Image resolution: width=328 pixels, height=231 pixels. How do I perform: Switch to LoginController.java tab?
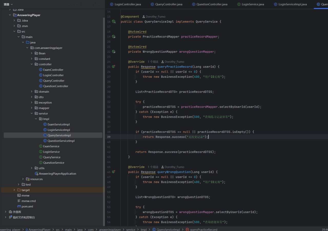(125, 4)
